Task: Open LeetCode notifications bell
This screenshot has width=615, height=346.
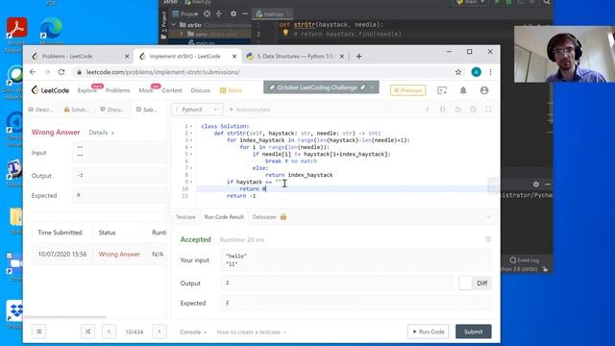Action: point(463,90)
